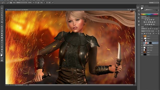Select the Quick Selection tool

coord(2,15)
